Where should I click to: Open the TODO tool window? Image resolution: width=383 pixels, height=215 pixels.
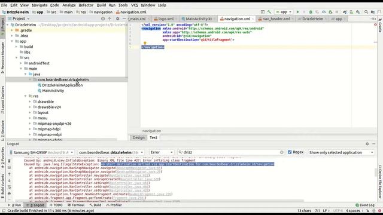tap(56, 205)
